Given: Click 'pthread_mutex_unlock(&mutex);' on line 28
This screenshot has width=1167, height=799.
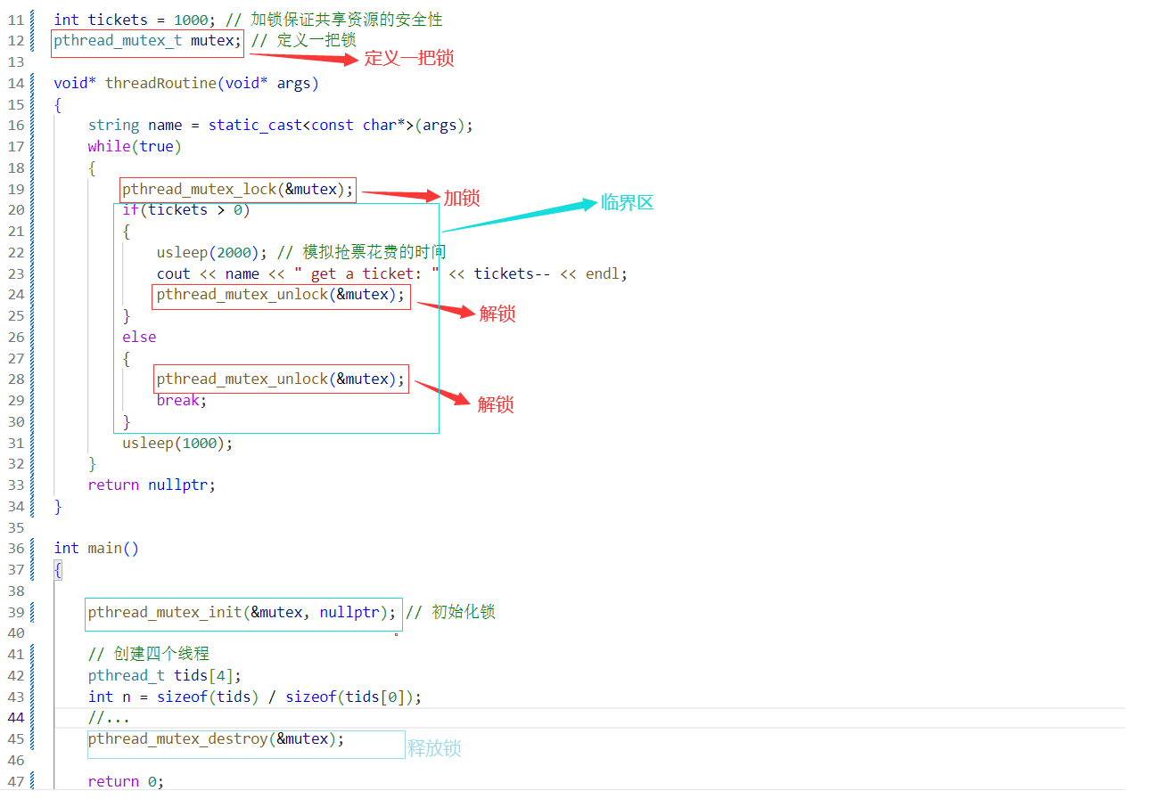Looking at the screenshot, I should pos(281,379).
